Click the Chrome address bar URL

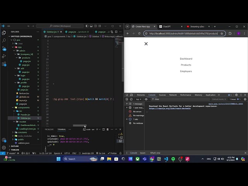point(183,34)
